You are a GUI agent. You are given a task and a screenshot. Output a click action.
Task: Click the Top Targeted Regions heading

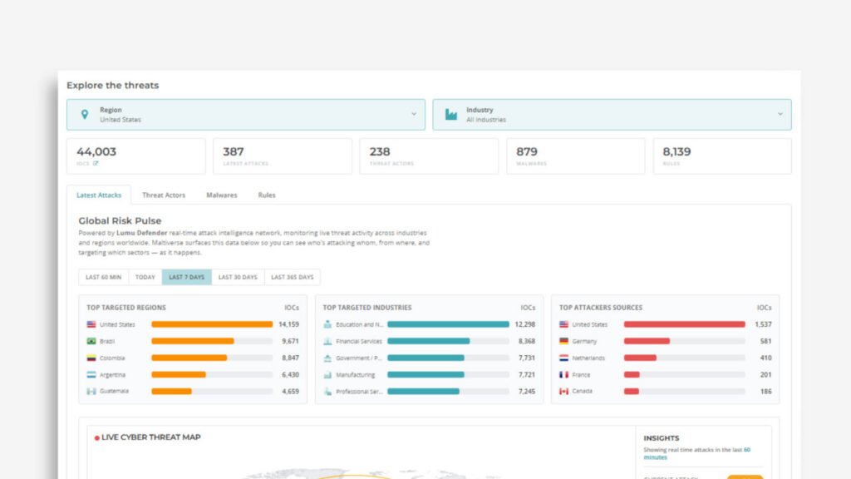coord(126,308)
